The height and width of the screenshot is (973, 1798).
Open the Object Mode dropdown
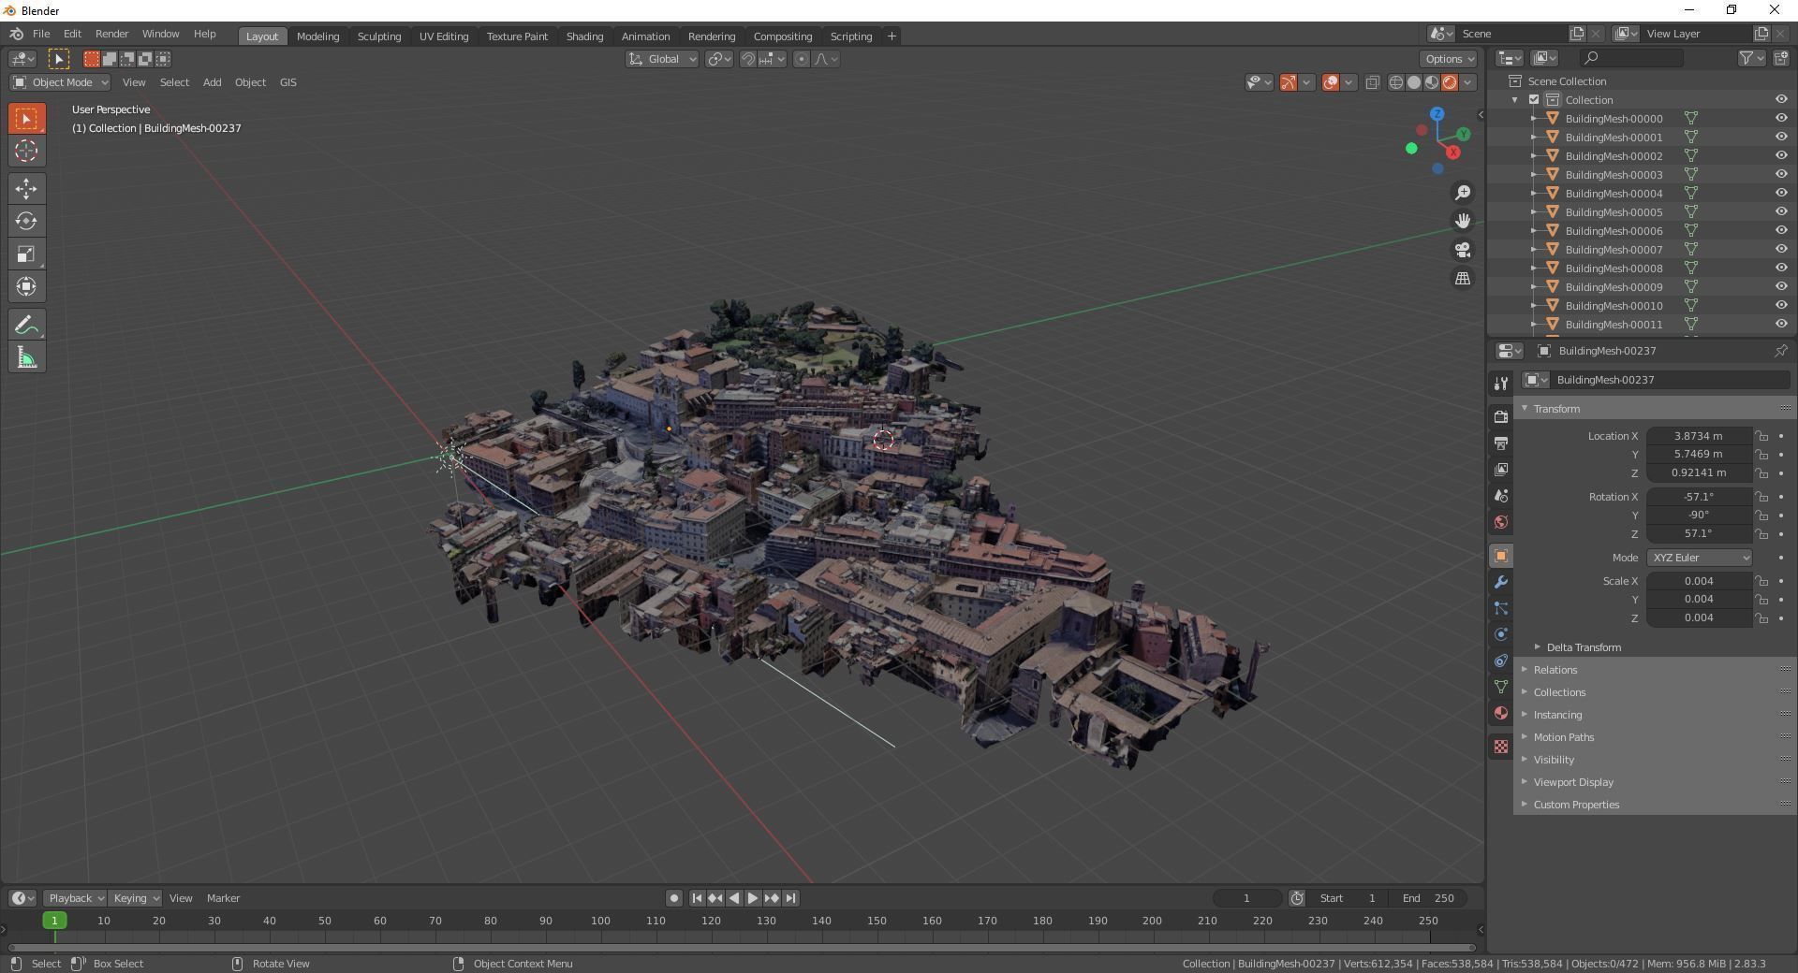60,82
